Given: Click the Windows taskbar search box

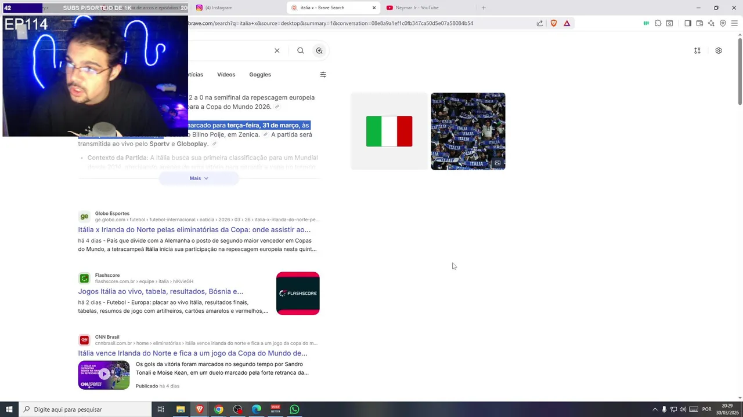Looking at the screenshot, I should pos(85,409).
